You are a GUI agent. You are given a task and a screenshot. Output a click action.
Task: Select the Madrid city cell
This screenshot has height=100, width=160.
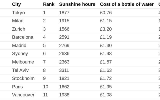[x=19, y=45]
